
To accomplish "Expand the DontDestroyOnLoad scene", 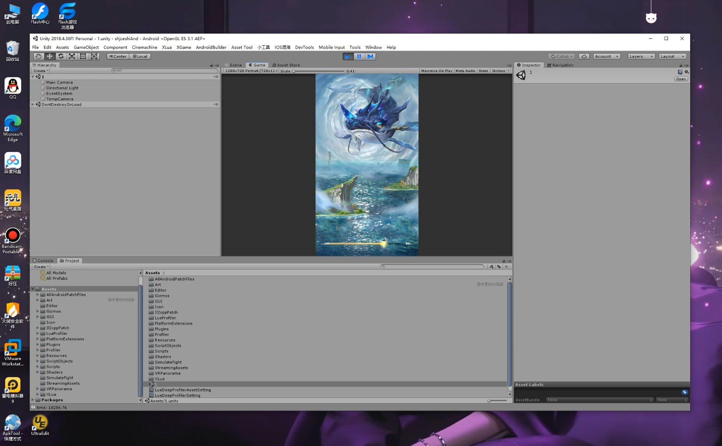I will pyautogui.click(x=33, y=105).
